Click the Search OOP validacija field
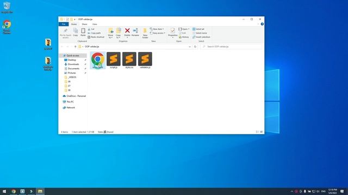This screenshot has width=348, height=195. click(x=231, y=47)
